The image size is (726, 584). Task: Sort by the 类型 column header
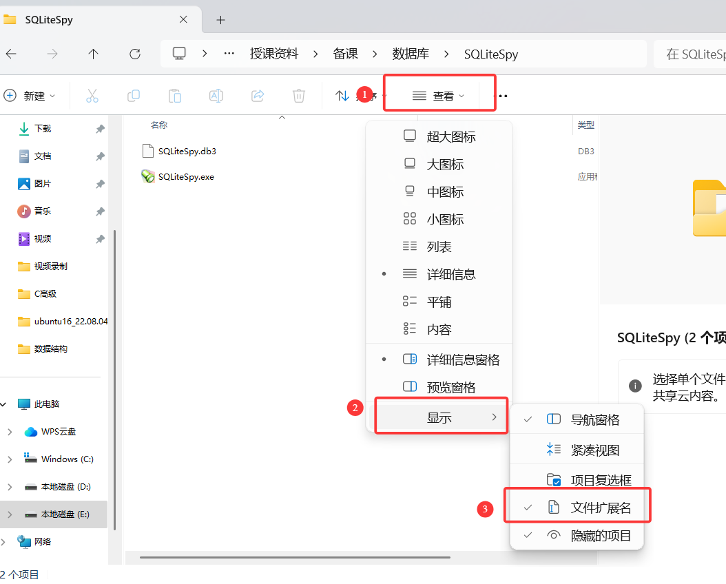click(585, 125)
